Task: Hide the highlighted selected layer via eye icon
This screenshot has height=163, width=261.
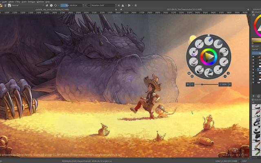Action: tap(253, 70)
